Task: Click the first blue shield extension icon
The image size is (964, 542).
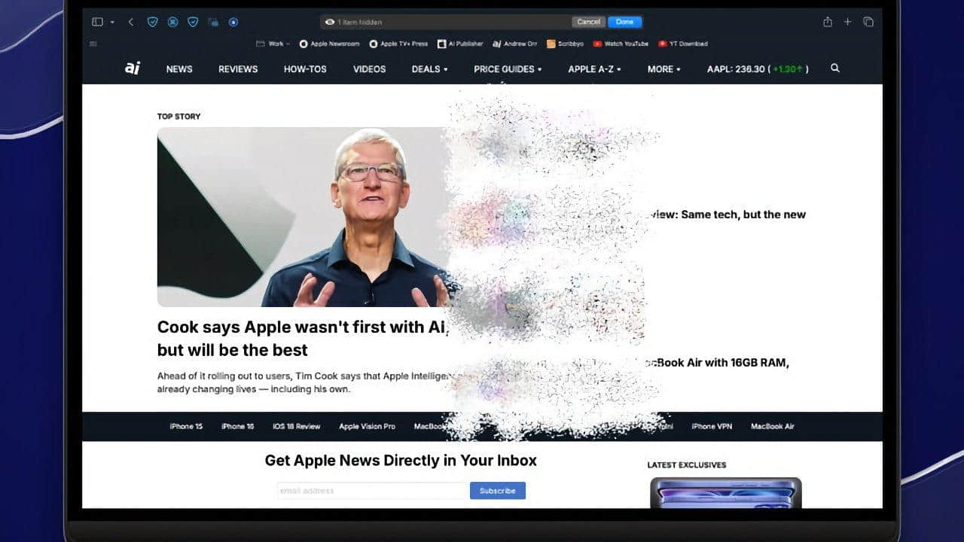Action: (x=153, y=22)
